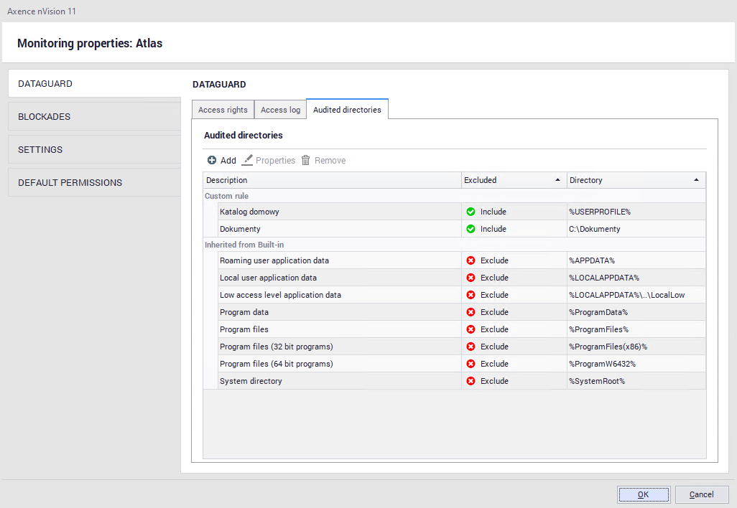Click the Add plus icon
Viewport: 737px width, 508px height.
(x=211, y=161)
